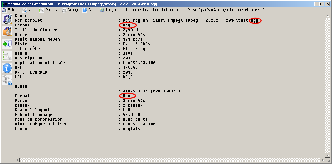Minimize the MediaInfo window
332x164 pixels.
317,4
